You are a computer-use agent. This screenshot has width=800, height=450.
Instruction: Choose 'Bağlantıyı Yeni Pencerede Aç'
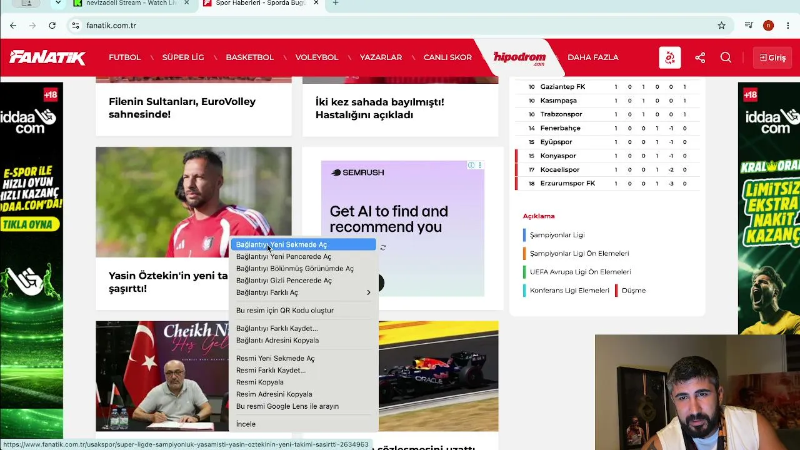click(304, 256)
